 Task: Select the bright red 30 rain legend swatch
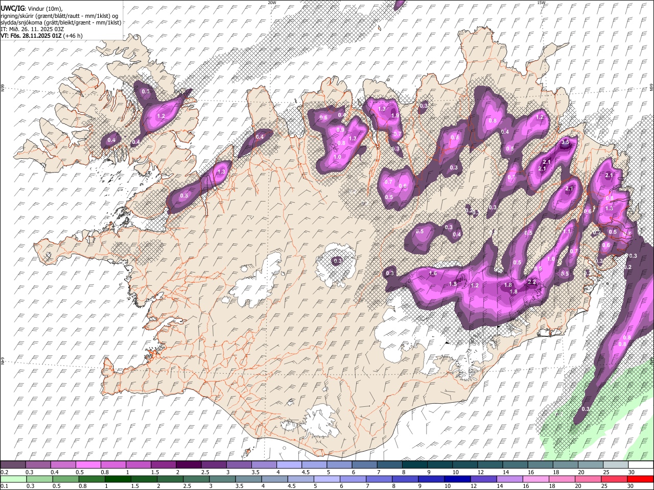[x=641, y=479]
